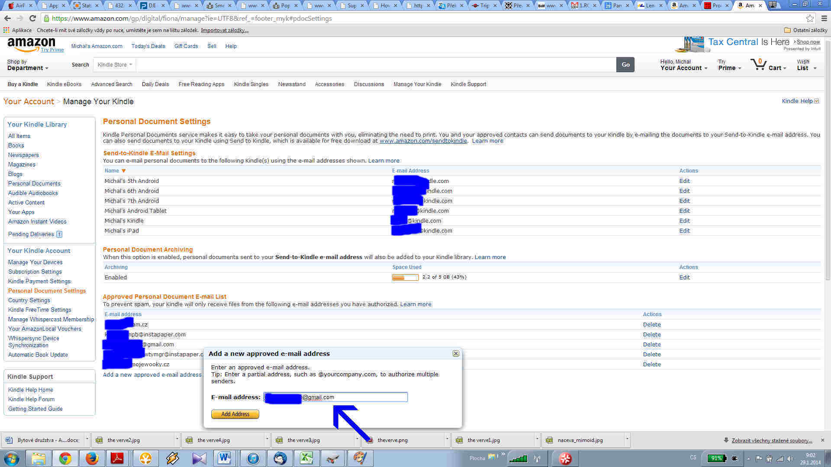Viewport: 831px width, 467px height.
Task: Delete the gmail.com approved address
Action: (x=652, y=345)
